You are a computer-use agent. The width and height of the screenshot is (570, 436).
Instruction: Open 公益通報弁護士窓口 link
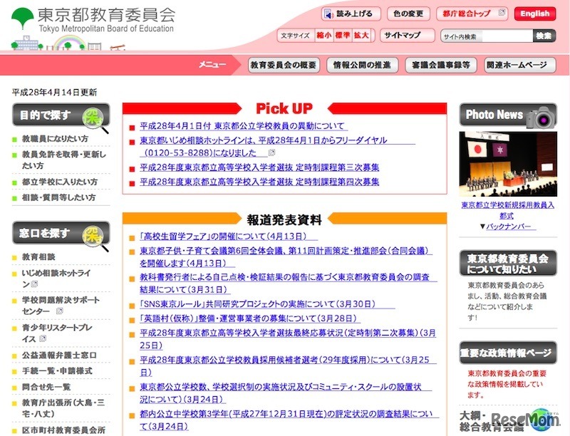pos(59,355)
